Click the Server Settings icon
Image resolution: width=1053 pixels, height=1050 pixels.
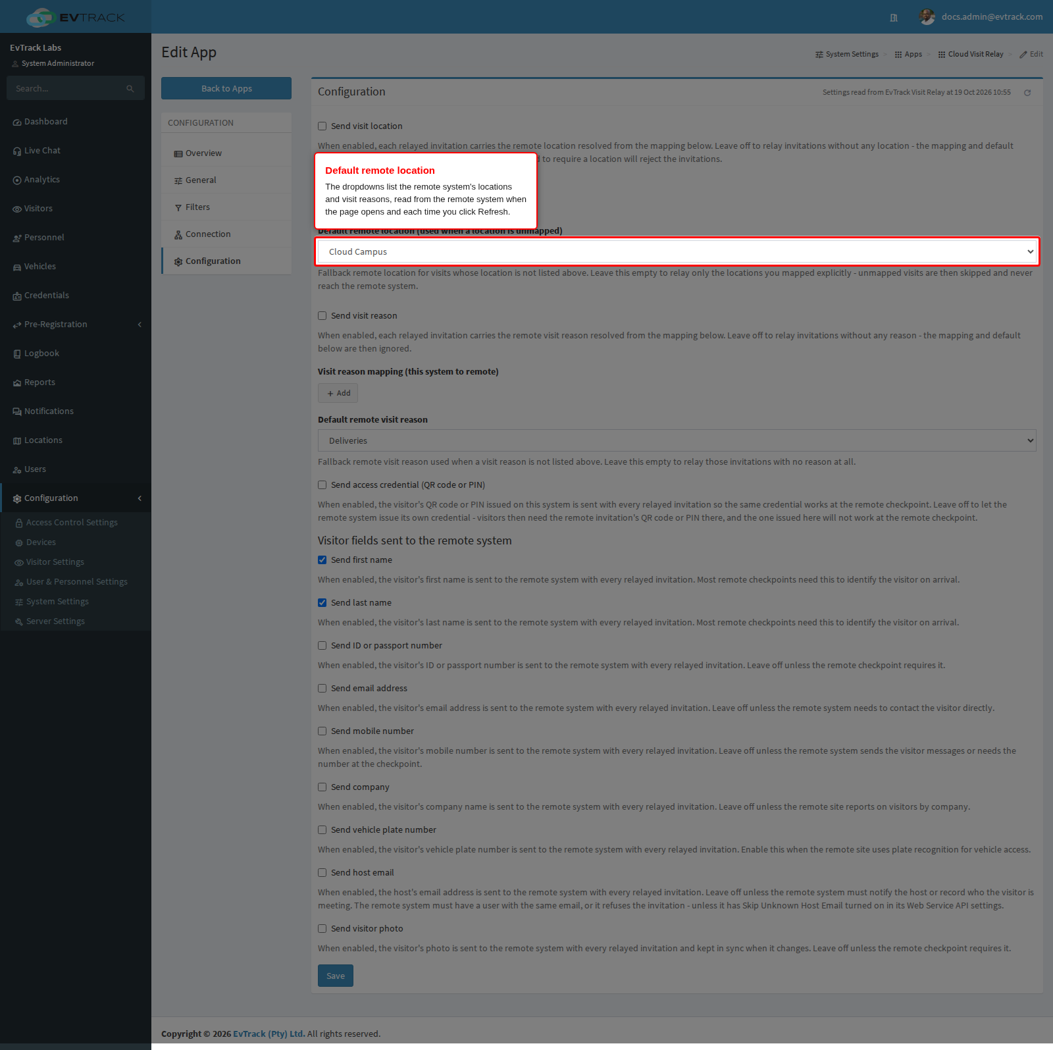pos(19,622)
